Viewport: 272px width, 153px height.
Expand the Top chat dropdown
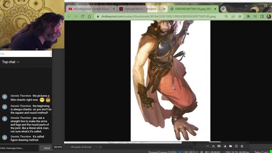click(x=11, y=62)
